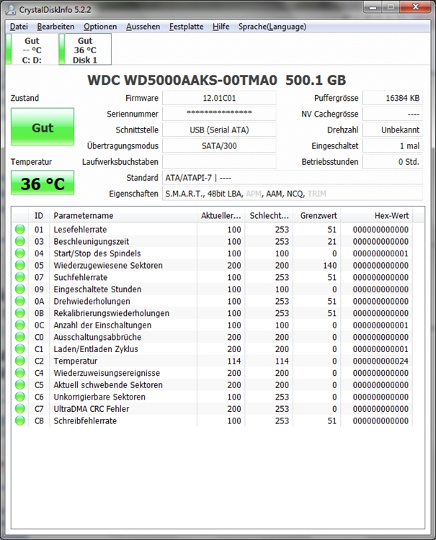Open the Sprache(Language) menu
This screenshot has width=436, height=540.
pyautogui.click(x=272, y=27)
